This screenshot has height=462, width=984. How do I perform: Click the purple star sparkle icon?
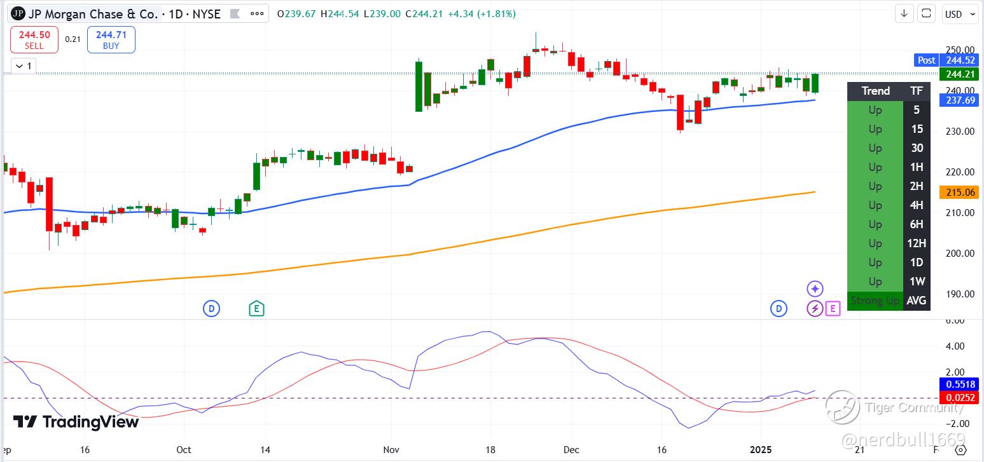pos(815,289)
